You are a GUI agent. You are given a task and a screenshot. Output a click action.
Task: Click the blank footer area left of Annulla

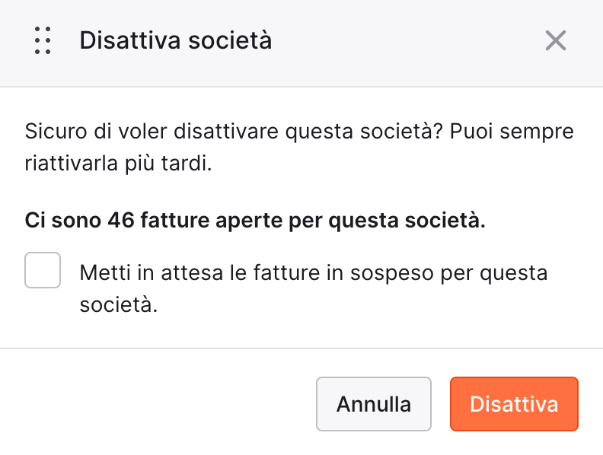(158, 404)
